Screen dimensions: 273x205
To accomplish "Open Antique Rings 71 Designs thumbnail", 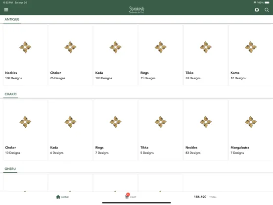I will point(161,47).
